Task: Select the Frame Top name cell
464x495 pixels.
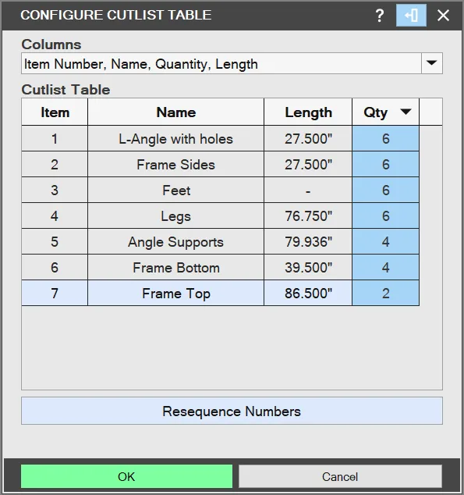Action: pos(176,294)
